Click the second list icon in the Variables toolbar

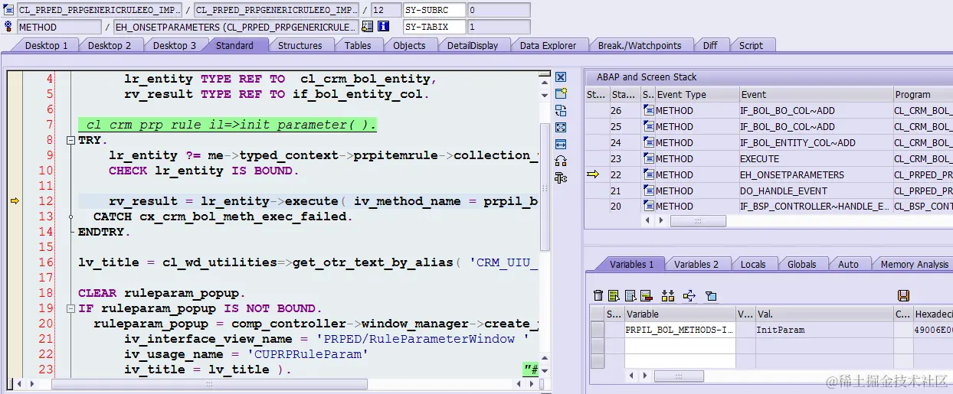pos(630,295)
